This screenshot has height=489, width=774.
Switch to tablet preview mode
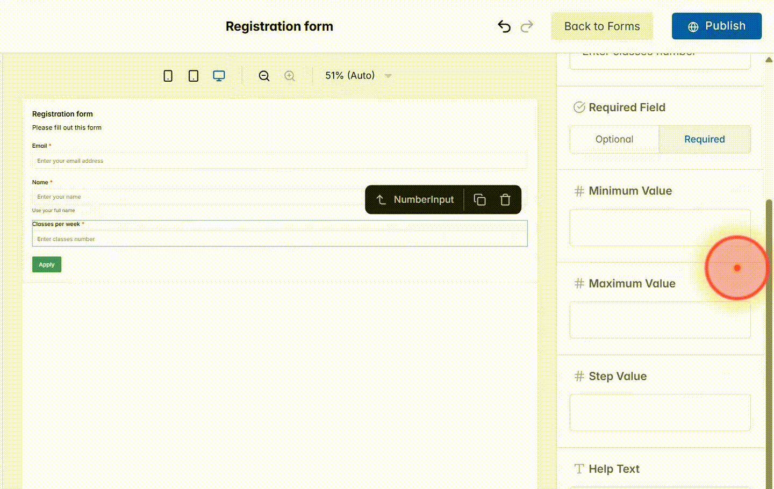click(193, 75)
